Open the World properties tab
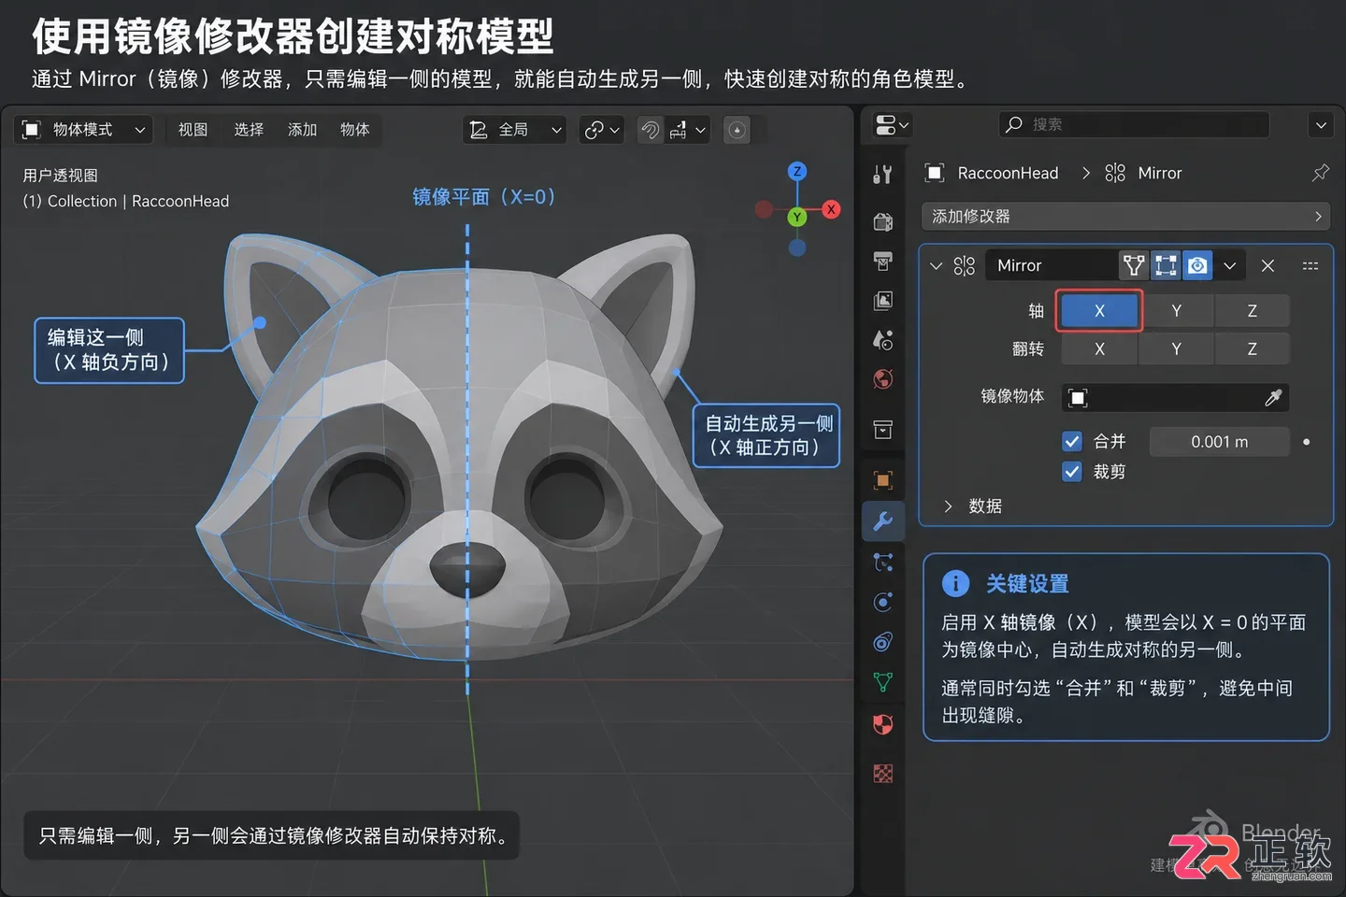Viewport: 1346px width, 897px height. pyautogui.click(x=882, y=379)
